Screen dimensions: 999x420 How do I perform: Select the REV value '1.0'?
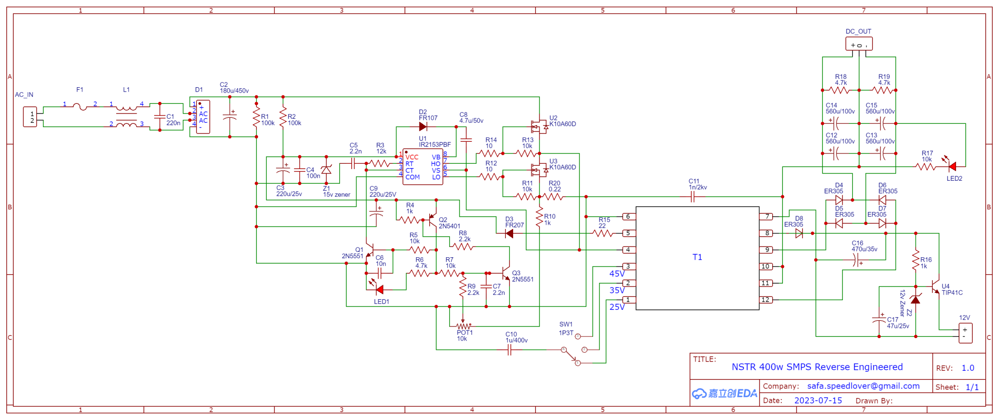pyautogui.click(x=968, y=368)
